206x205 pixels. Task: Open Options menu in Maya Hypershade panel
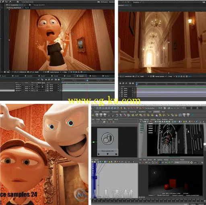(110, 119)
